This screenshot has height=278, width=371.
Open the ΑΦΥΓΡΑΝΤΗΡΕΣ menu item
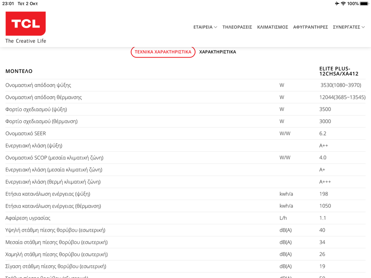310,27
